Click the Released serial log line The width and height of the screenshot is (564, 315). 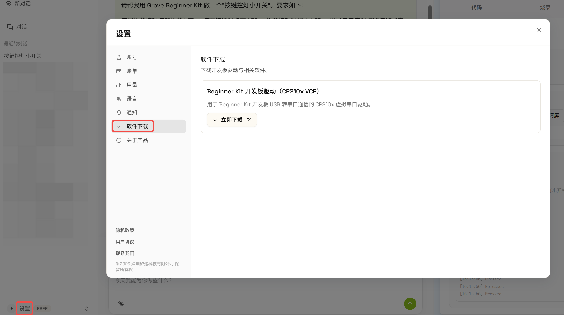pos(482,286)
